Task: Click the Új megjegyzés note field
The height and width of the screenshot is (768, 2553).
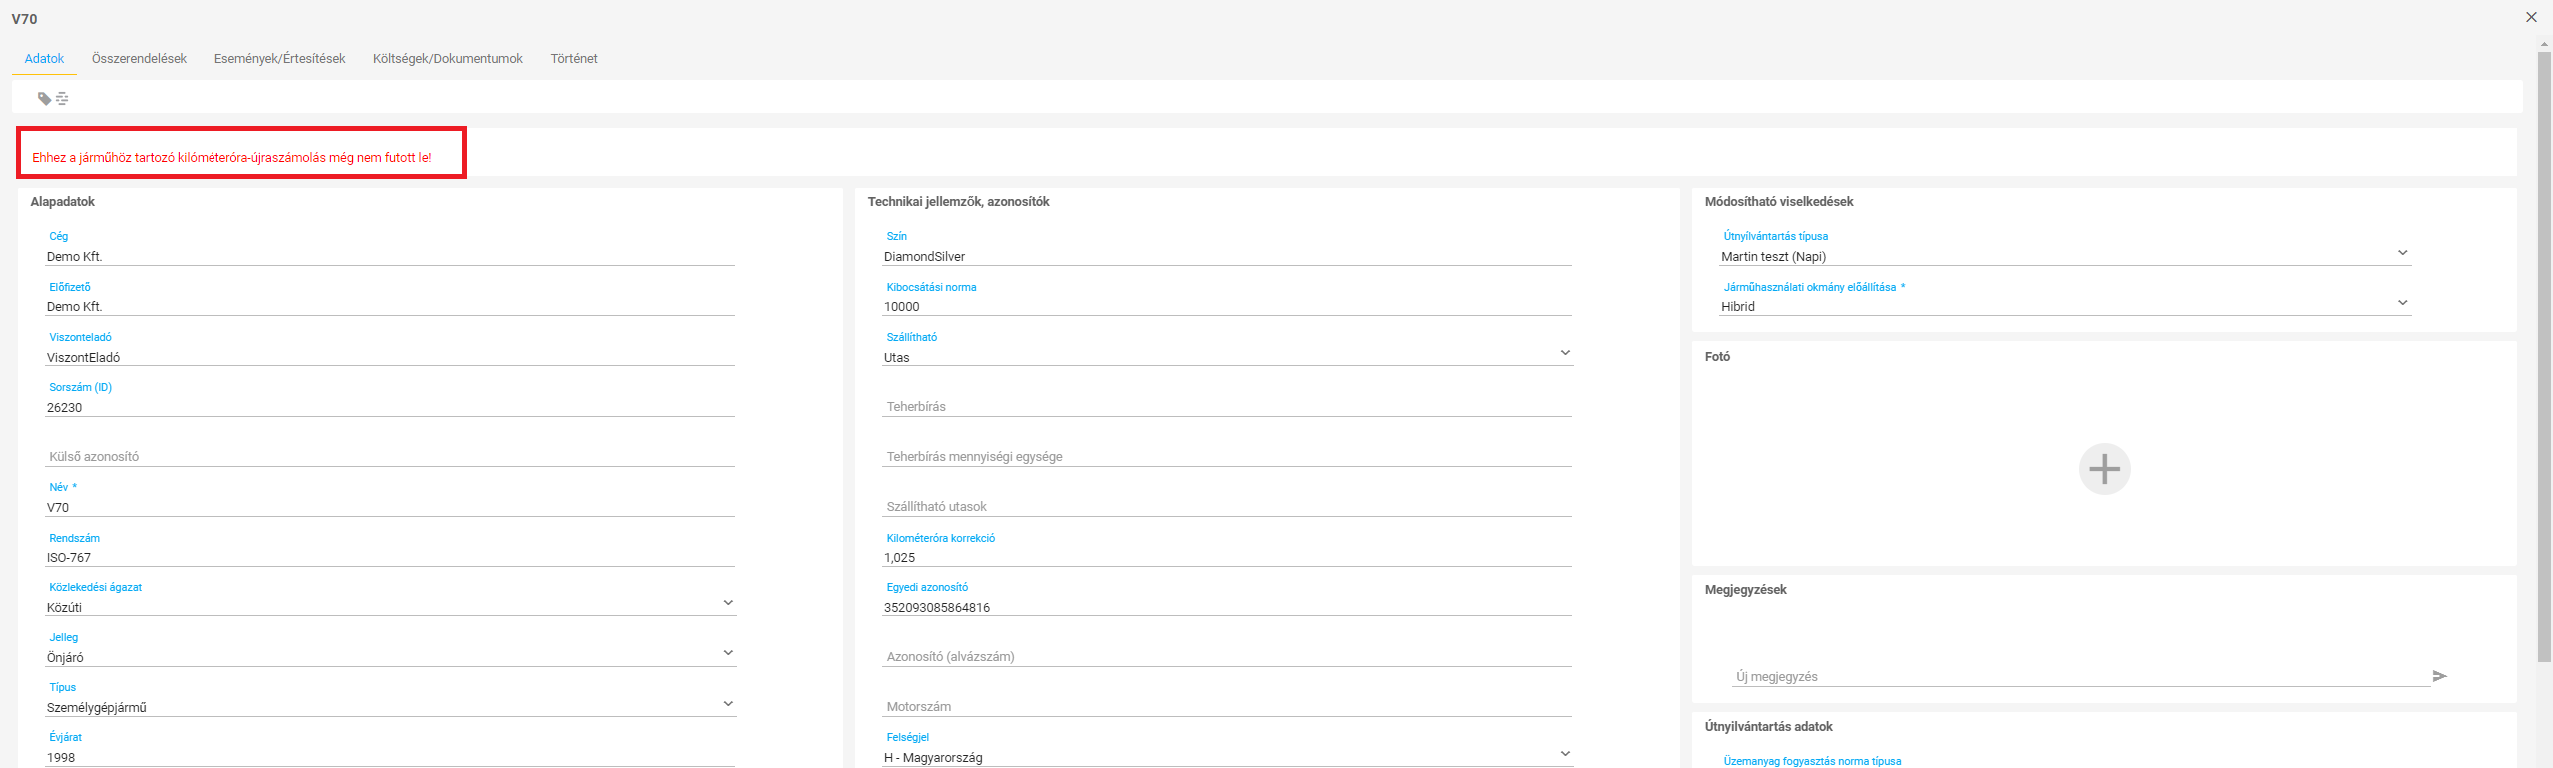Action: click(x=2081, y=676)
